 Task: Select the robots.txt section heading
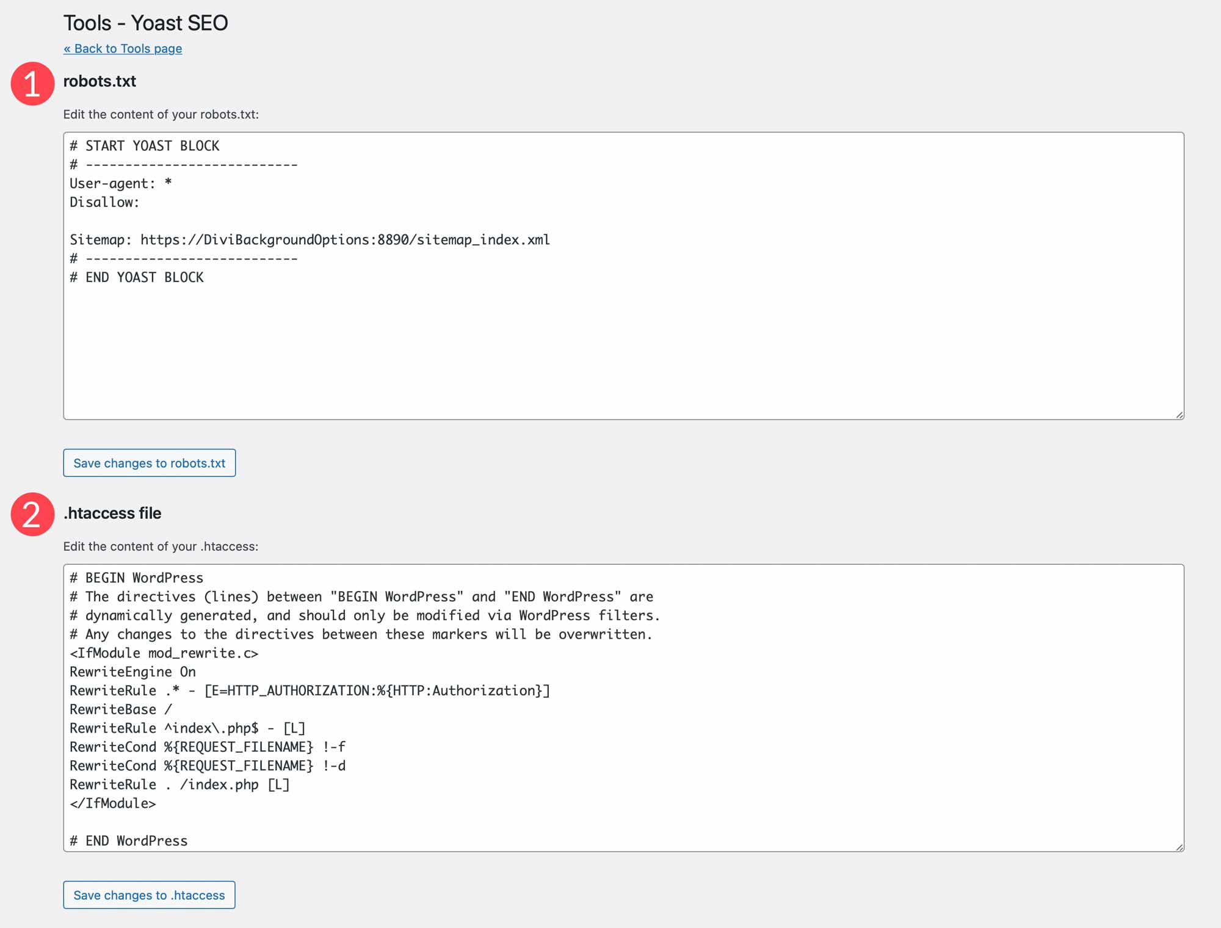pos(100,81)
